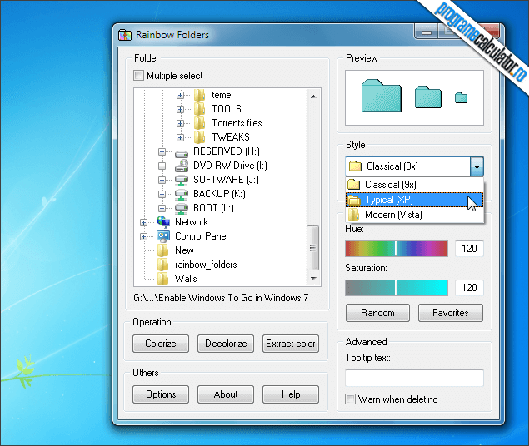Viewport: 529px width, 446px height.
Task: Click the BOOT (L:) drive icon
Action: 182,208
